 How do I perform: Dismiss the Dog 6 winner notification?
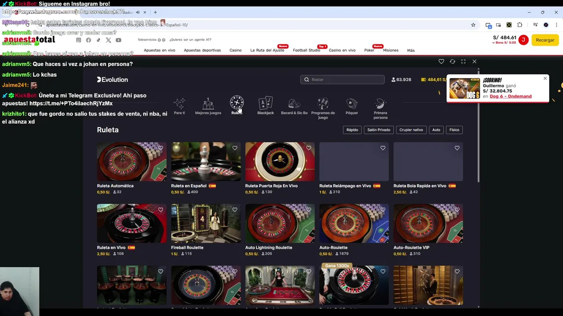click(x=545, y=79)
